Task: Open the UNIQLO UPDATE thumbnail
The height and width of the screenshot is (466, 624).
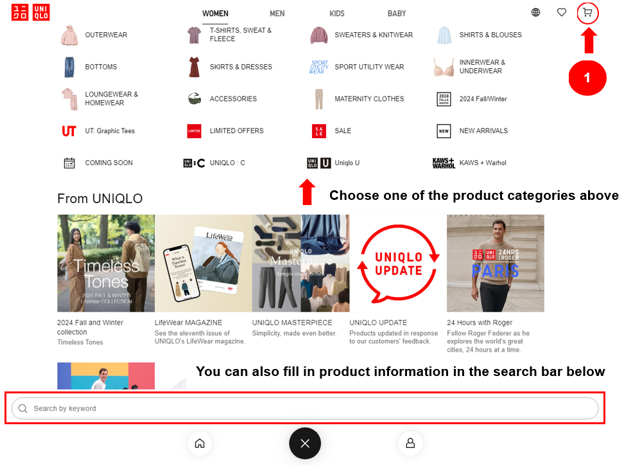Action: click(x=398, y=264)
